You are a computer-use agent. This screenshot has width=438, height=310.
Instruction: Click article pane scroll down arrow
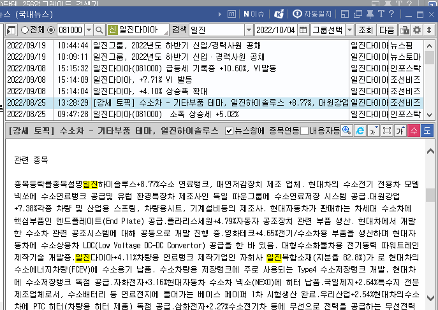point(430,298)
